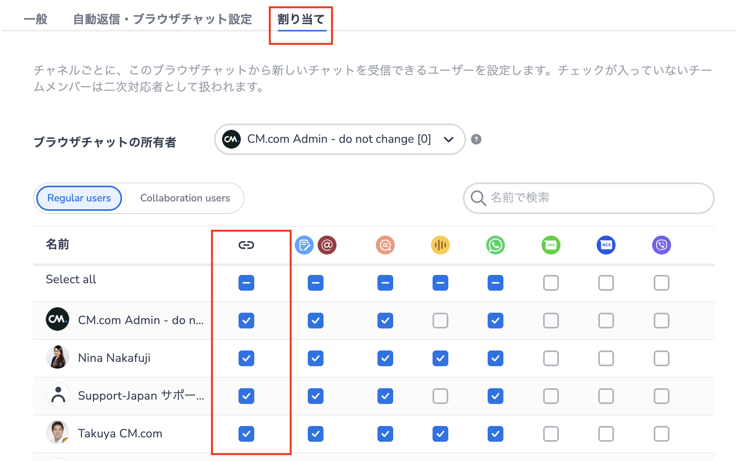The height and width of the screenshot is (461, 736).
Task: Click the green SMS channel icon
Action: pyautogui.click(x=551, y=245)
